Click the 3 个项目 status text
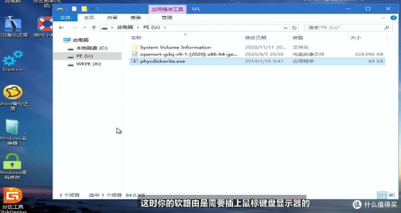Screen dimensions: 401x213 pyautogui.click(x=69, y=195)
